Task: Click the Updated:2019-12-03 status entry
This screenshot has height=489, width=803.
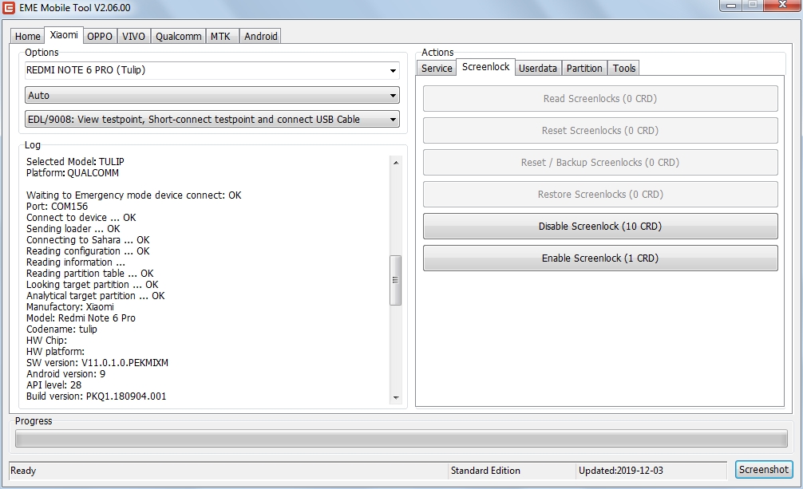Action: coord(621,471)
